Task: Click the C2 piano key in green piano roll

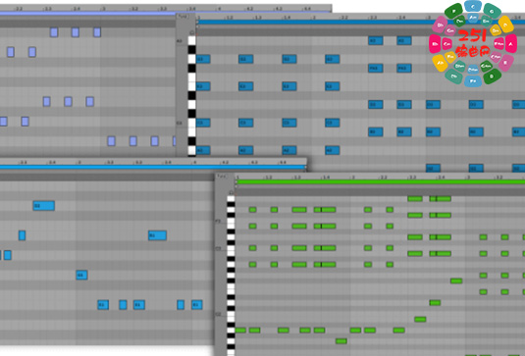Action: pos(231,314)
